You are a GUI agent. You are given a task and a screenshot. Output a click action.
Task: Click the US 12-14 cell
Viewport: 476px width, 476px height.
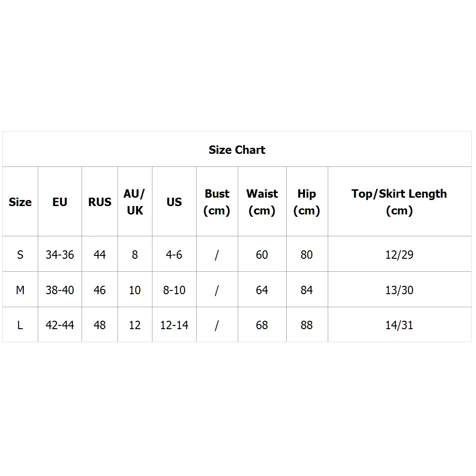click(x=174, y=325)
